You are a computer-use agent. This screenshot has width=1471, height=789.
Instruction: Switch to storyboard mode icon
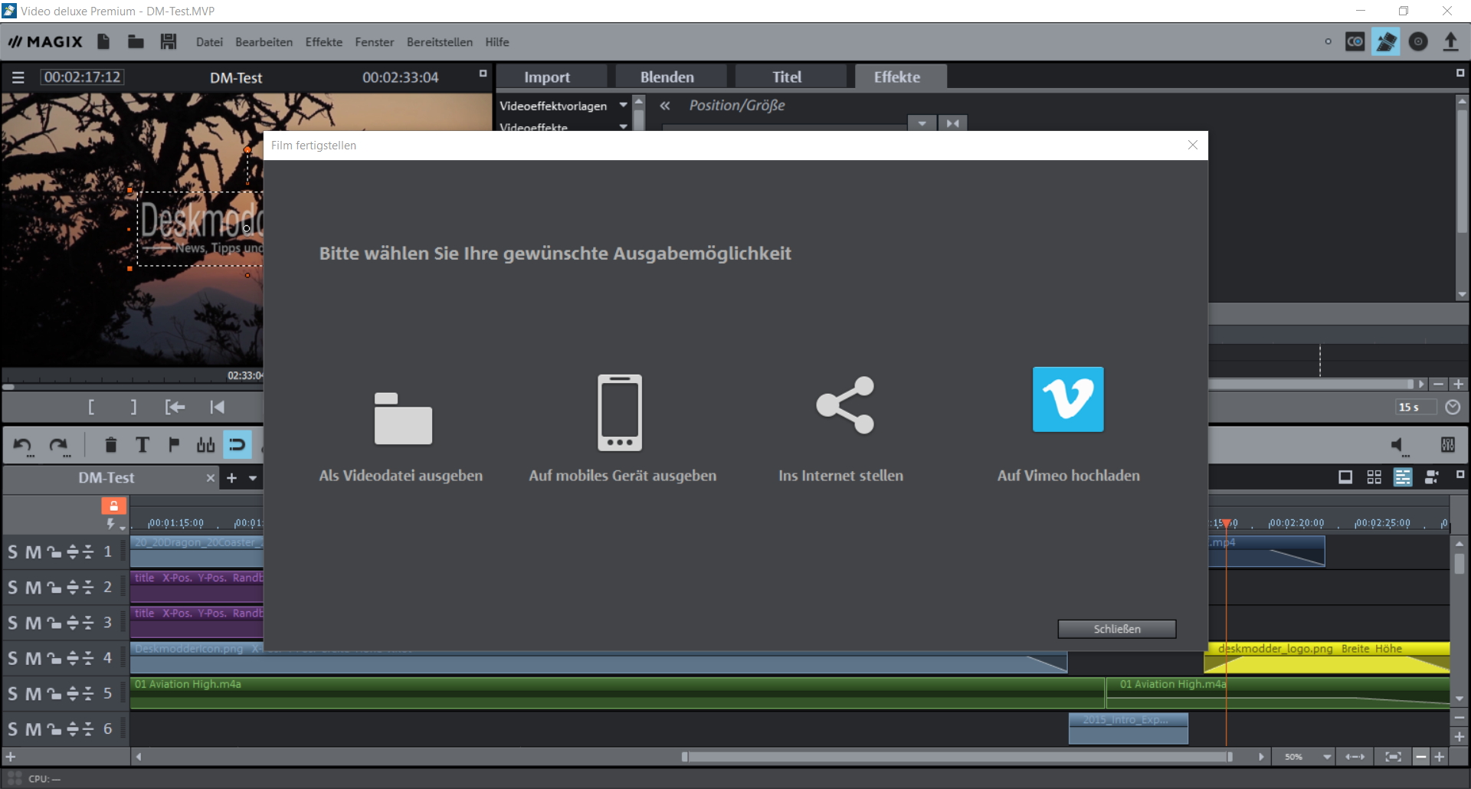(1345, 478)
